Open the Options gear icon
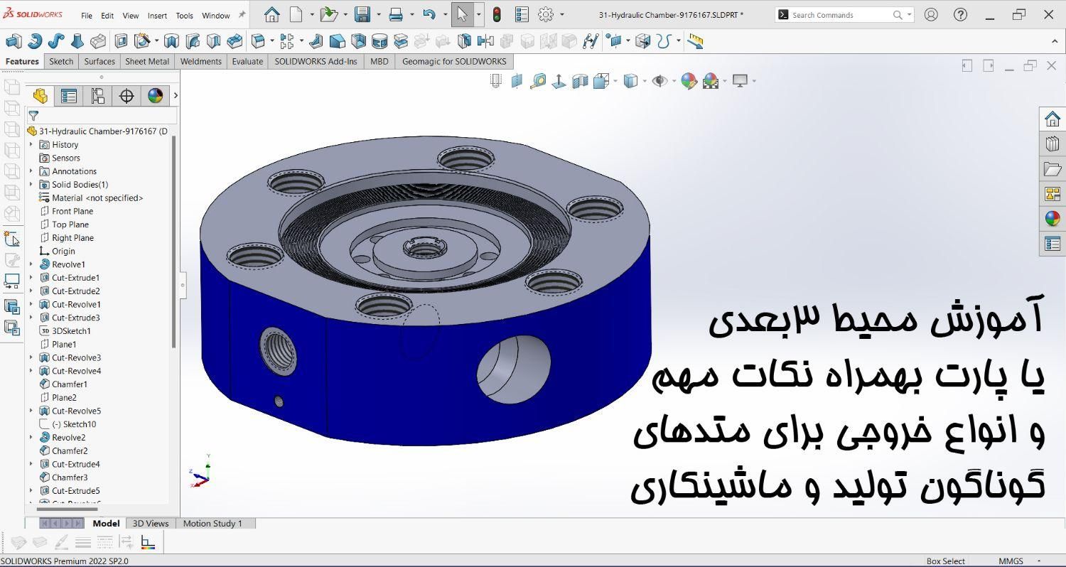1066x567 pixels. point(546,14)
